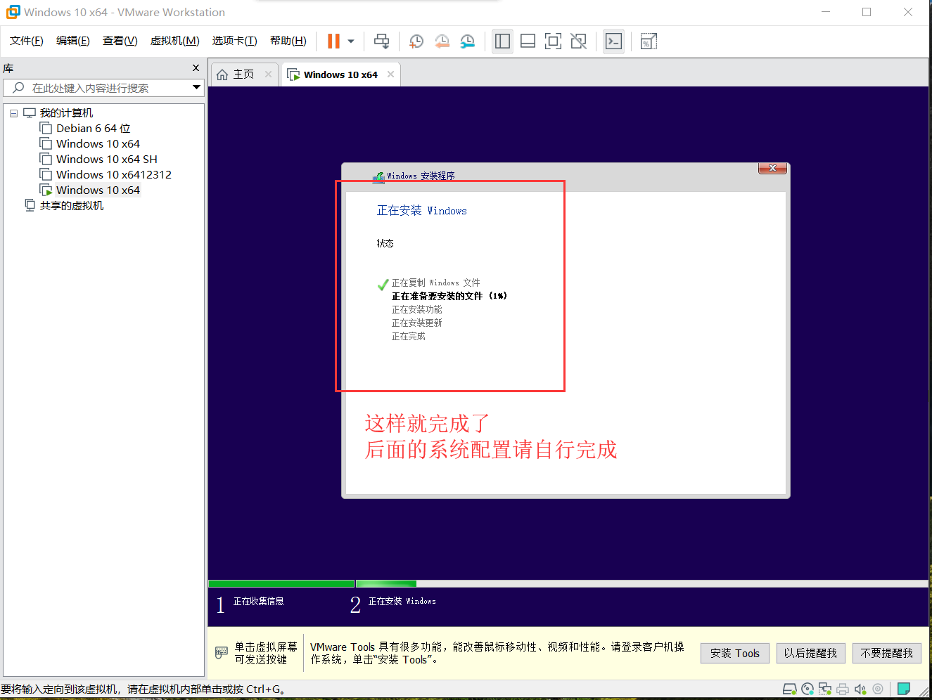
Task: Open the snapshot manager
Action: click(467, 41)
